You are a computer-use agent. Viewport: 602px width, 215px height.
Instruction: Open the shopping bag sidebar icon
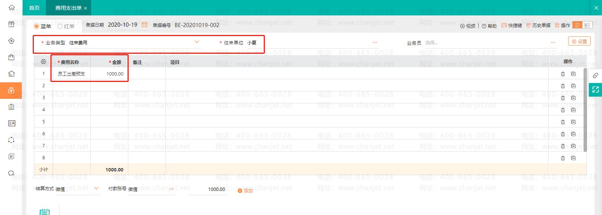[x=11, y=57]
